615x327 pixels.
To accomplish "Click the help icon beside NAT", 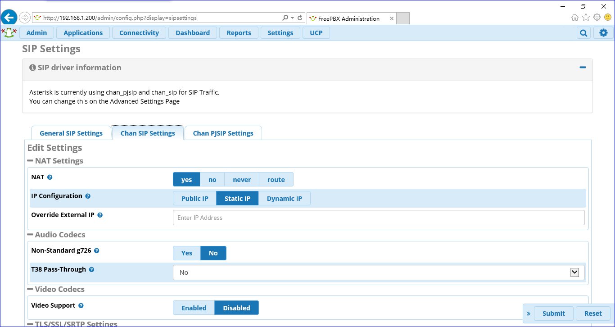I will click(50, 177).
